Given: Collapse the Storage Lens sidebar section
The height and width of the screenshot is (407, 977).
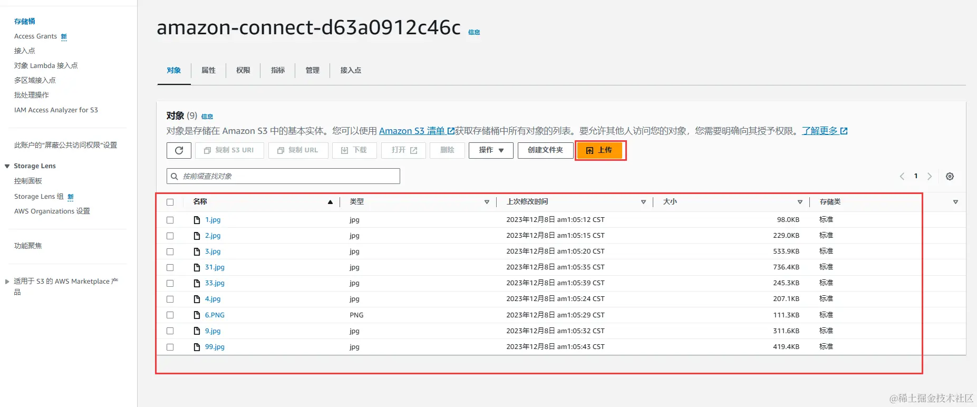Looking at the screenshot, I should [7, 166].
